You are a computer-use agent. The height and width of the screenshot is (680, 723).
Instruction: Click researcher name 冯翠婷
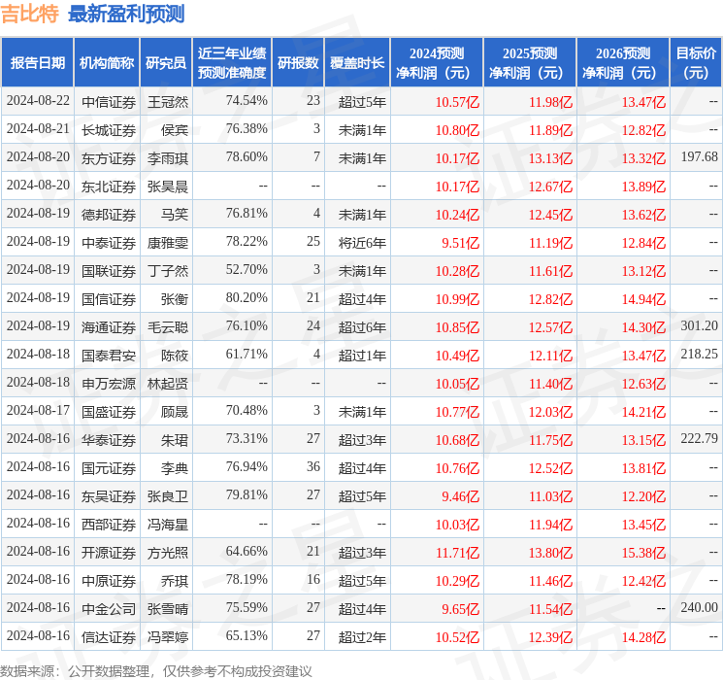168,637
